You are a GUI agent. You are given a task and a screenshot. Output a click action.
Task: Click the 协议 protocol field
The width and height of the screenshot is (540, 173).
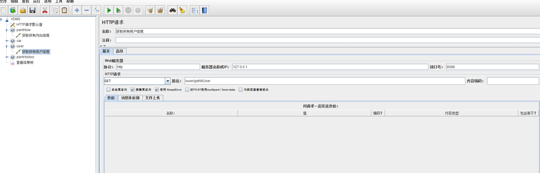[158, 67]
